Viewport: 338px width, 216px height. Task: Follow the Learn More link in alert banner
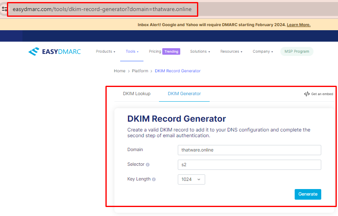[x=298, y=25]
